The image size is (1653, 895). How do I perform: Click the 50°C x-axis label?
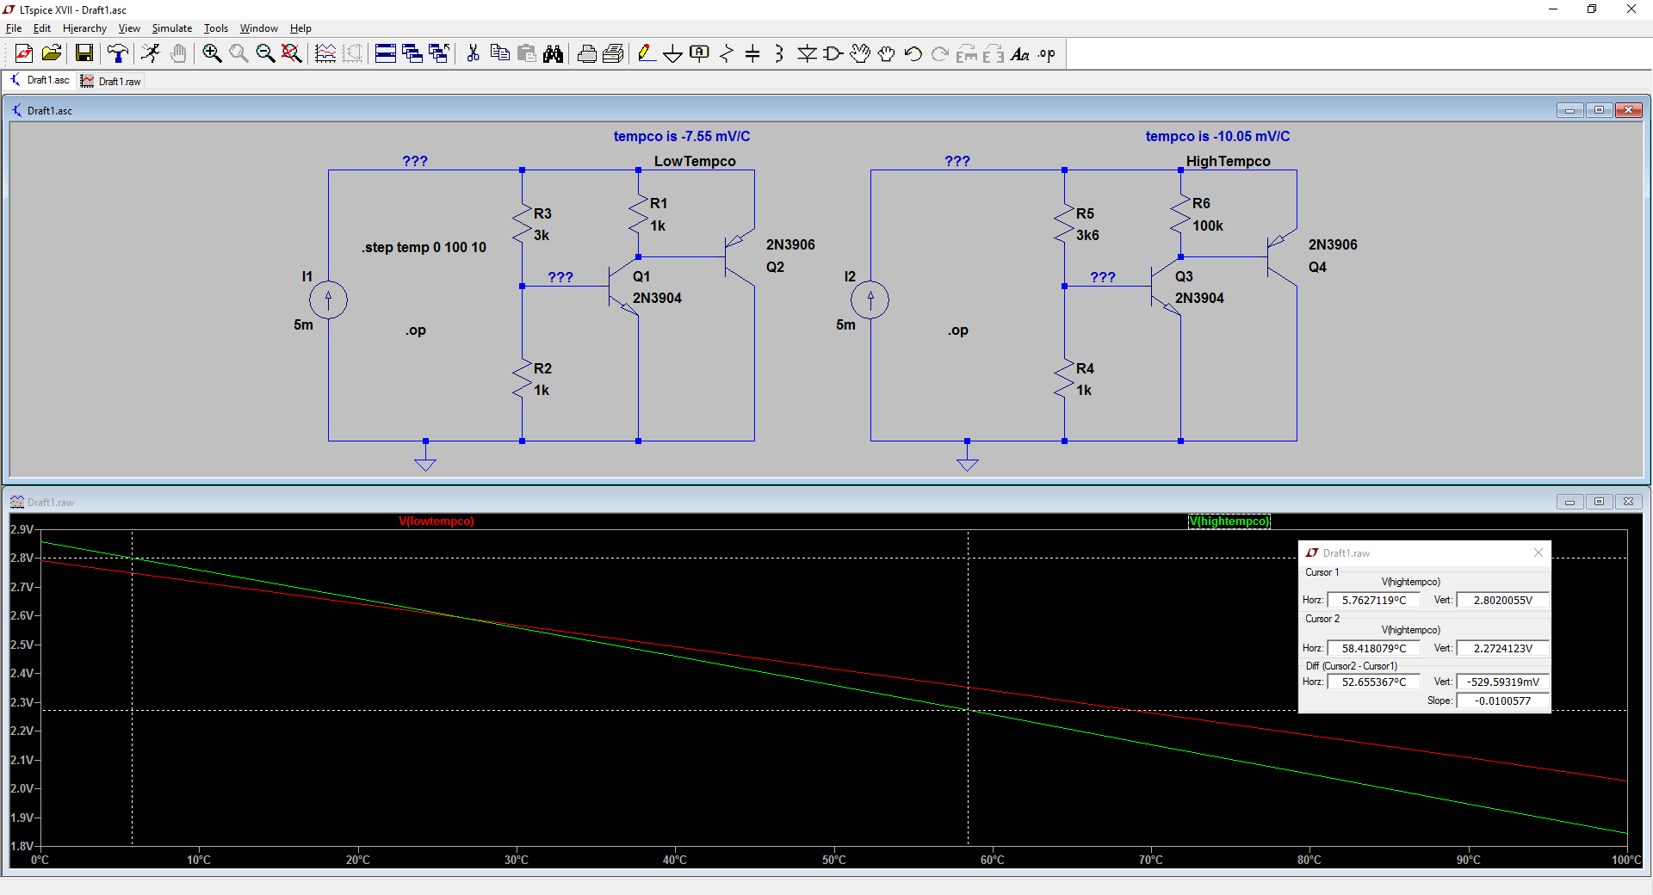[x=833, y=860]
